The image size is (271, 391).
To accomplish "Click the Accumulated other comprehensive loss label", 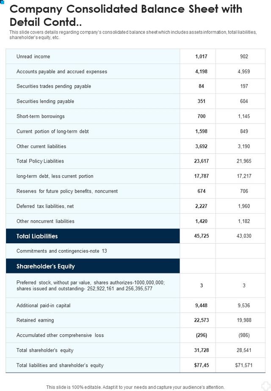I will [60, 336].
